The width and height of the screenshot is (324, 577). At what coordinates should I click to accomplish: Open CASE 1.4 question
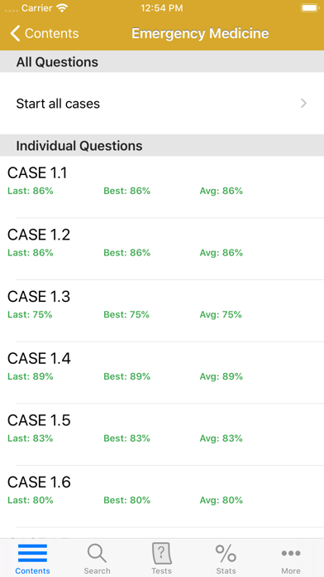(162, 372)
